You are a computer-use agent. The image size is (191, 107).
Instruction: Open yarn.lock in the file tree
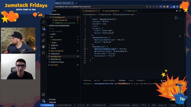coord(54,65)
